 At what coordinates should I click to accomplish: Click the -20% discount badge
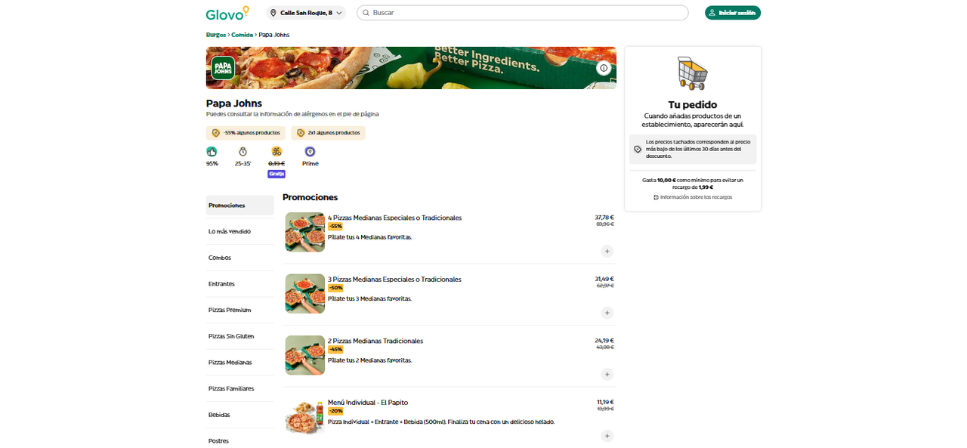[335, 411]
